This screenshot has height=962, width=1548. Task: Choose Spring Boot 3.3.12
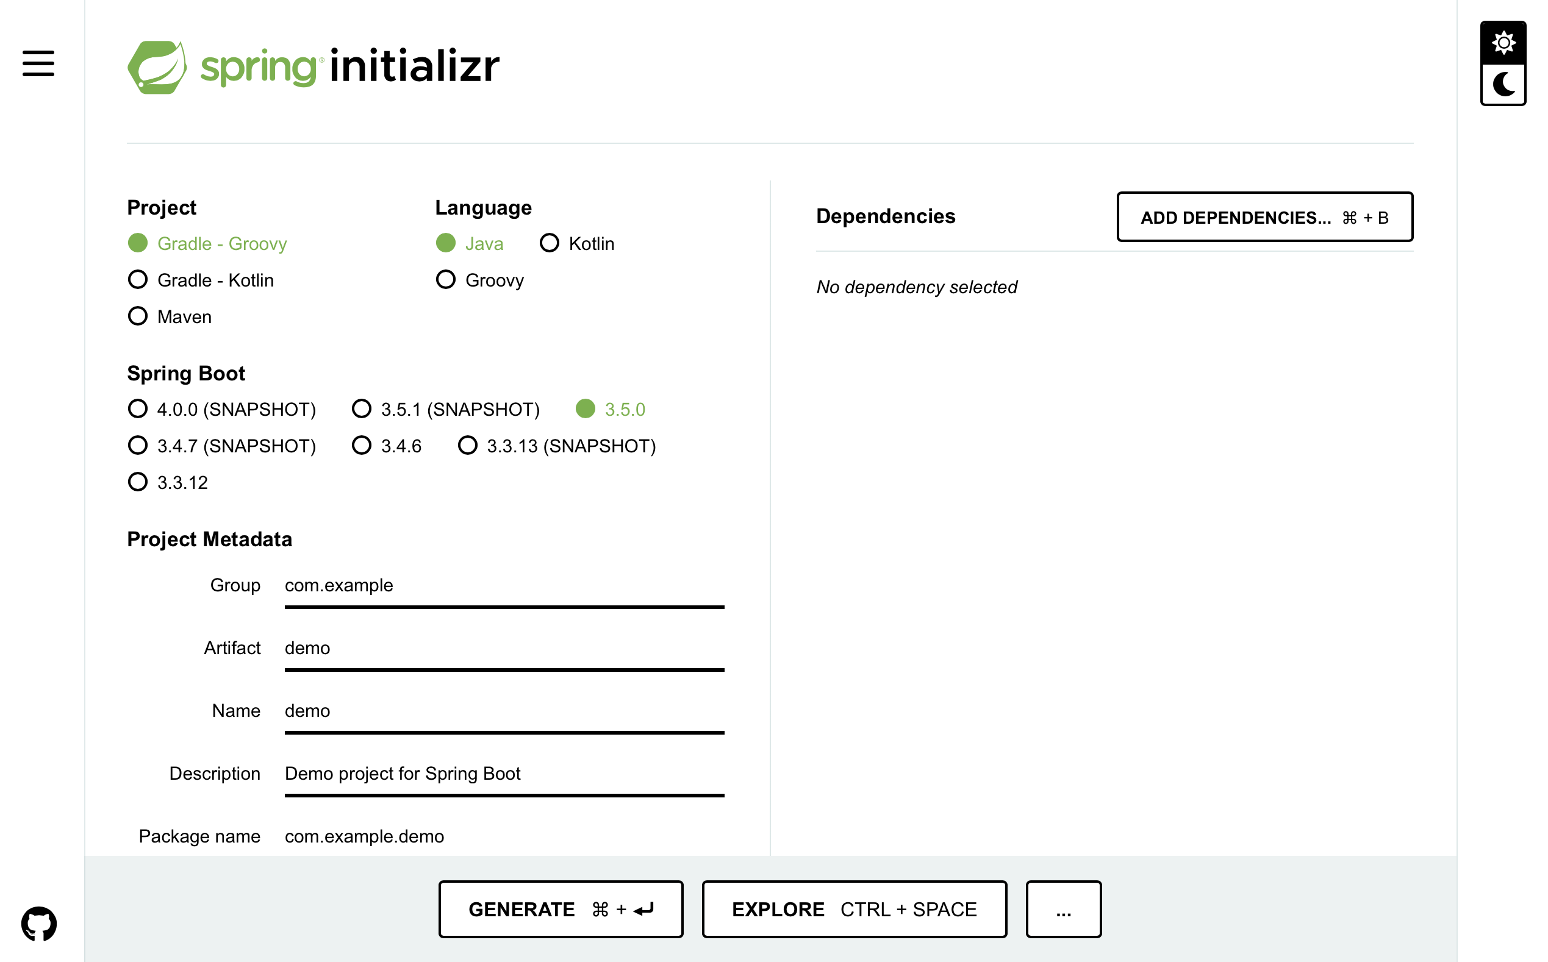coord(168,482)
